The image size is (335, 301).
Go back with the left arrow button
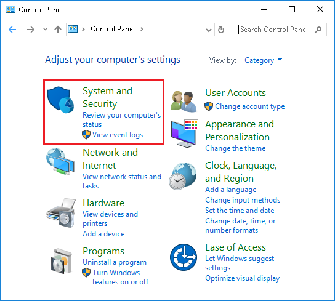pyautogui.click(x=12, y=30)
